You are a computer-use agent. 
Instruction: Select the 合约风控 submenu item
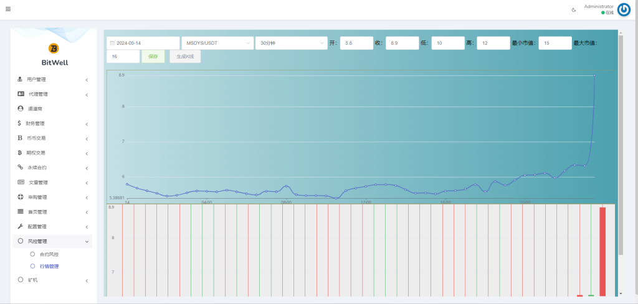point(49,254)
